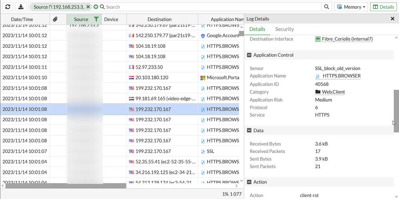The width and height of the screenshot is (399, 199).
Task: Type in the log Search field
Action: [212, 7]
